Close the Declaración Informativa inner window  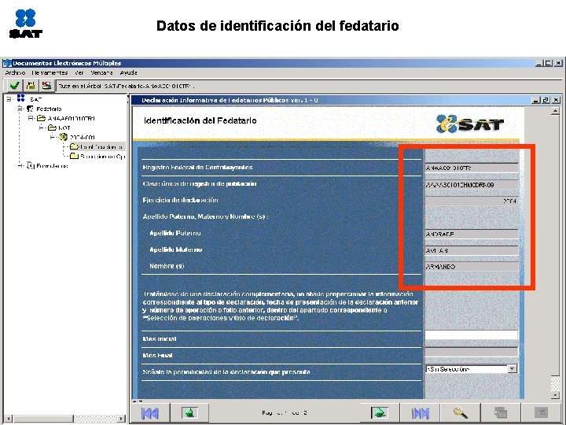coord(557,100)
